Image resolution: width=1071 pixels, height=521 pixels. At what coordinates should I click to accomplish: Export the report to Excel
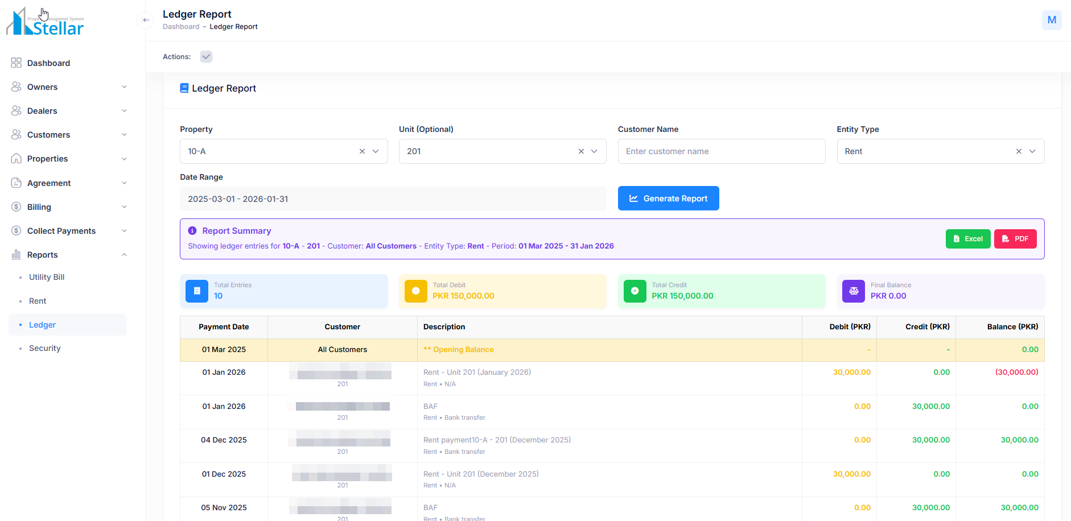click(968, 239)
